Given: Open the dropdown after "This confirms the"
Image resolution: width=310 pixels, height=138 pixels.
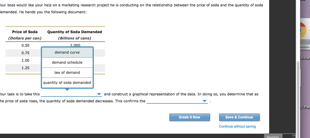Looking at the screenshot, I should point(205,101).
